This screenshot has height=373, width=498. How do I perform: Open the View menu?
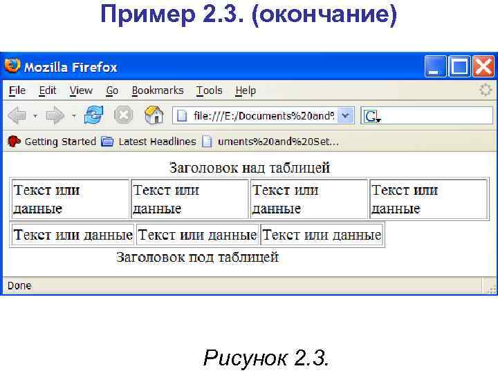(x=82, y=90)
